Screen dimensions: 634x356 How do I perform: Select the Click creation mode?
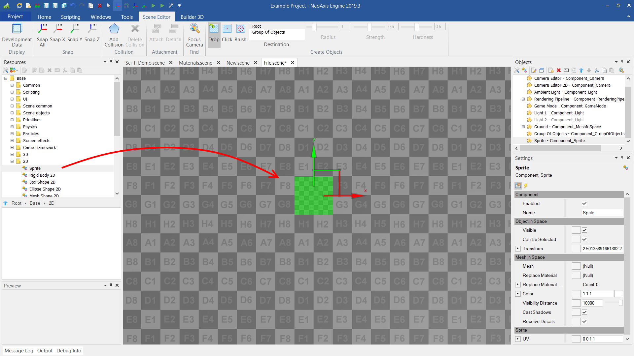point(227,30)
